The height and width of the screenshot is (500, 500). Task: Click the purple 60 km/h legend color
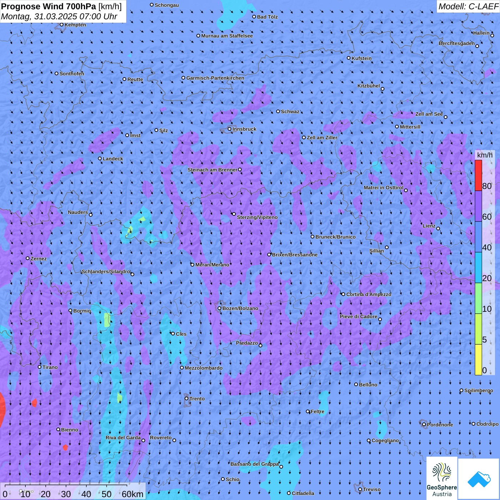(478, 206)
